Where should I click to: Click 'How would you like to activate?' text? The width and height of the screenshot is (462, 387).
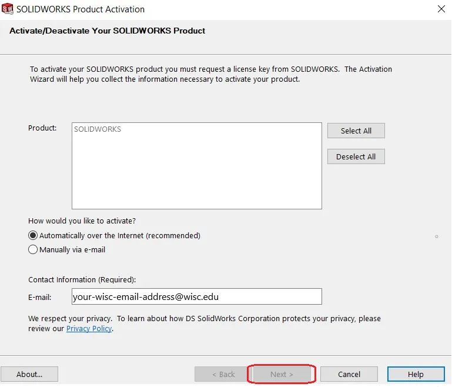click(82, 221)
